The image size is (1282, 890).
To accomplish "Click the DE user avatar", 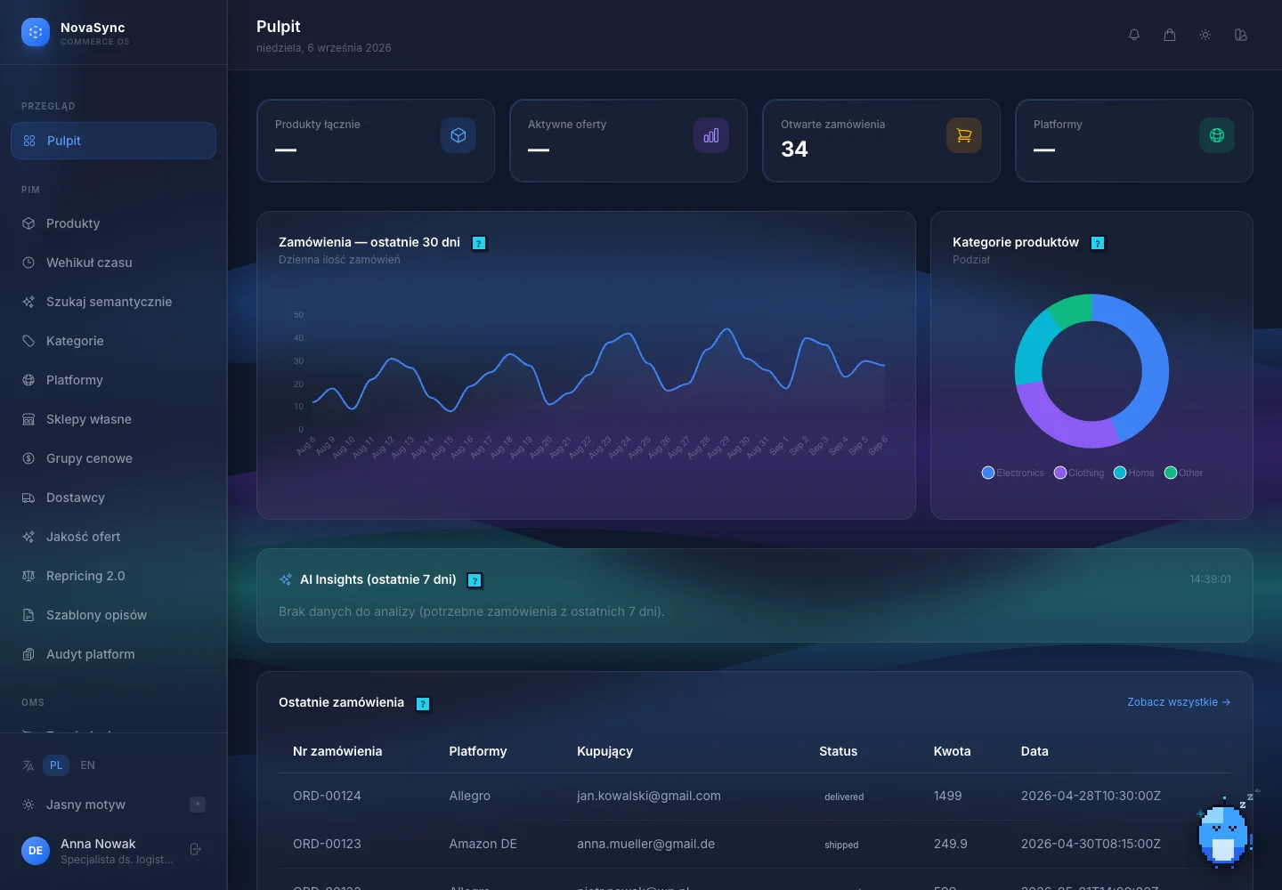I will coord(36,851).
